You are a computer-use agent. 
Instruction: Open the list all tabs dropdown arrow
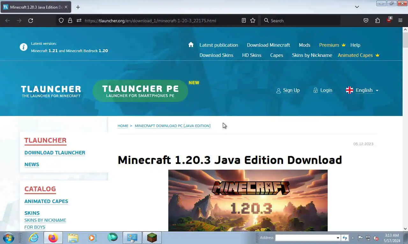point(357,7)
